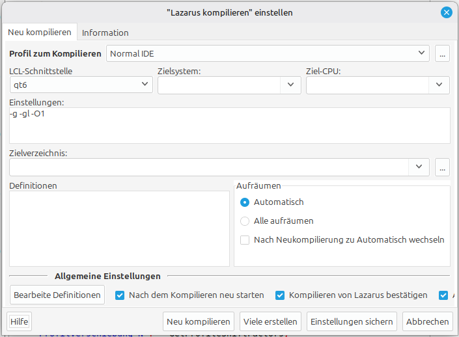Browse for Zielverzeichnis with ellipsis button

click(442, 167)
